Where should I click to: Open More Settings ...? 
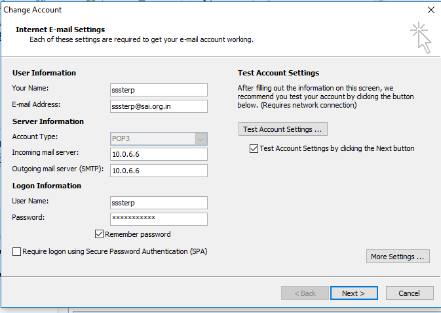pyautogui.click(x=398, y=257)
